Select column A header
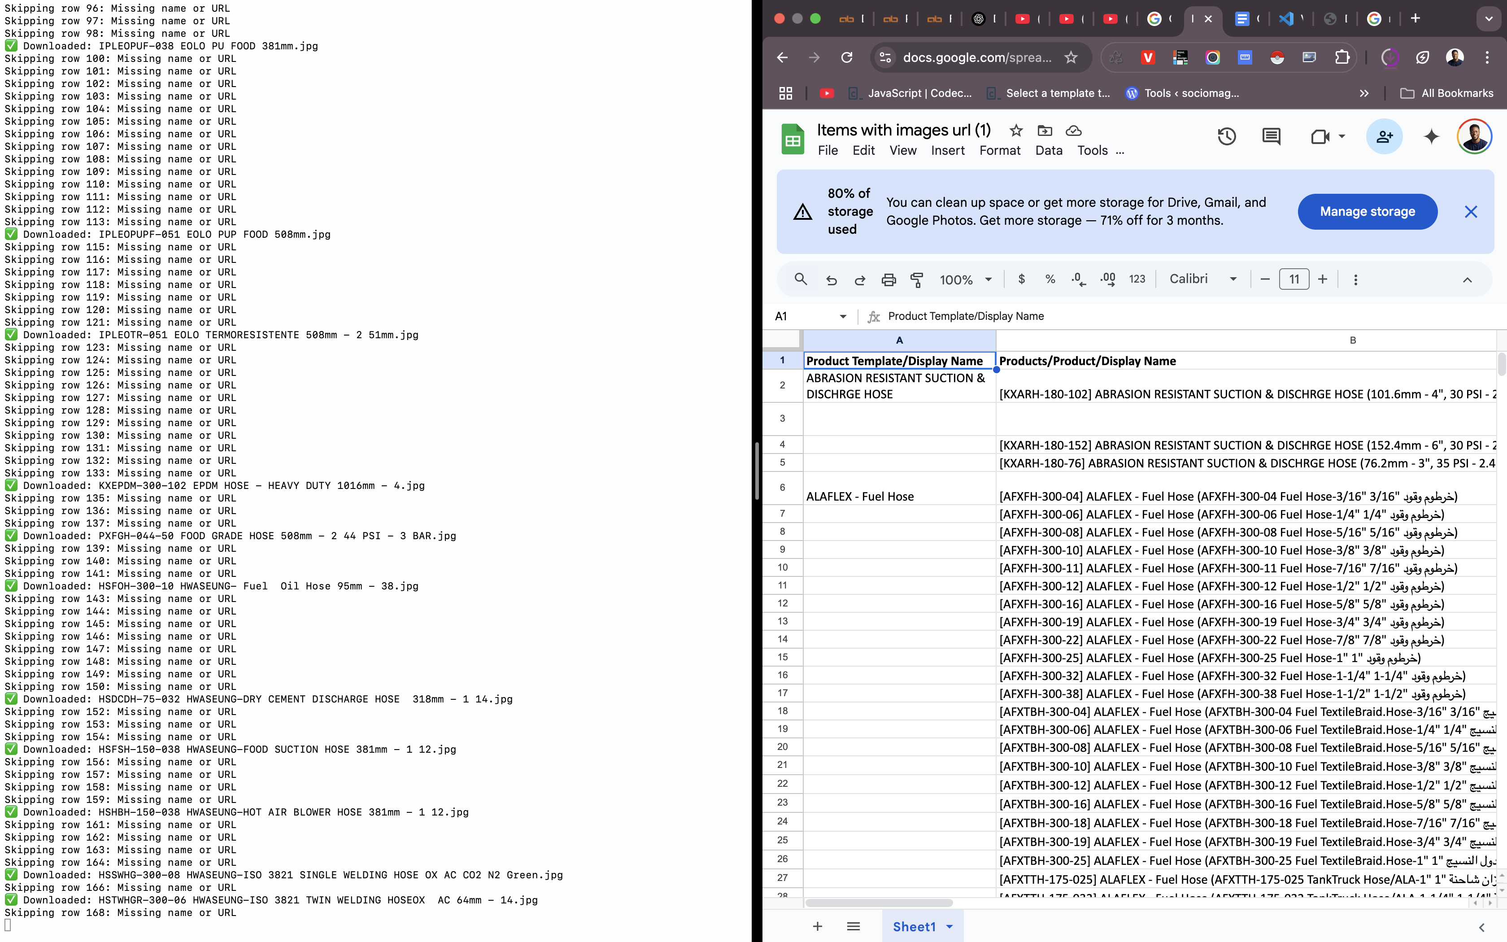 899,340
